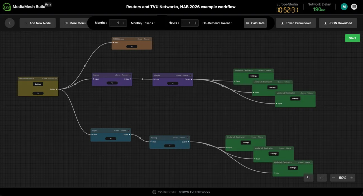This screenshot has width=363, height=196.
Task: Click the back arrow button
Action: click(x=9, y=23)
